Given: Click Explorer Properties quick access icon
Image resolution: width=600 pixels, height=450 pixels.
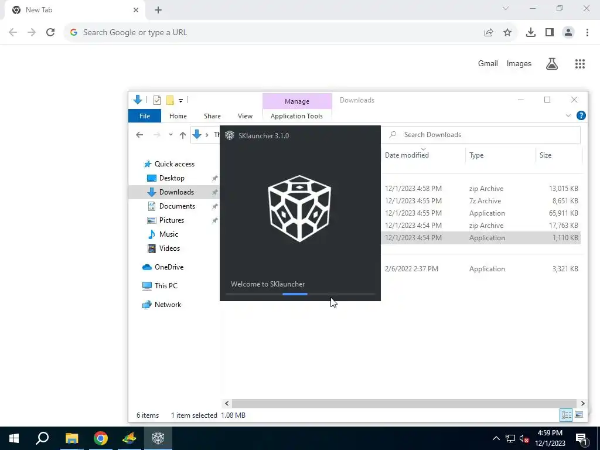Looking at the screenshot, I should coord(157,100).
